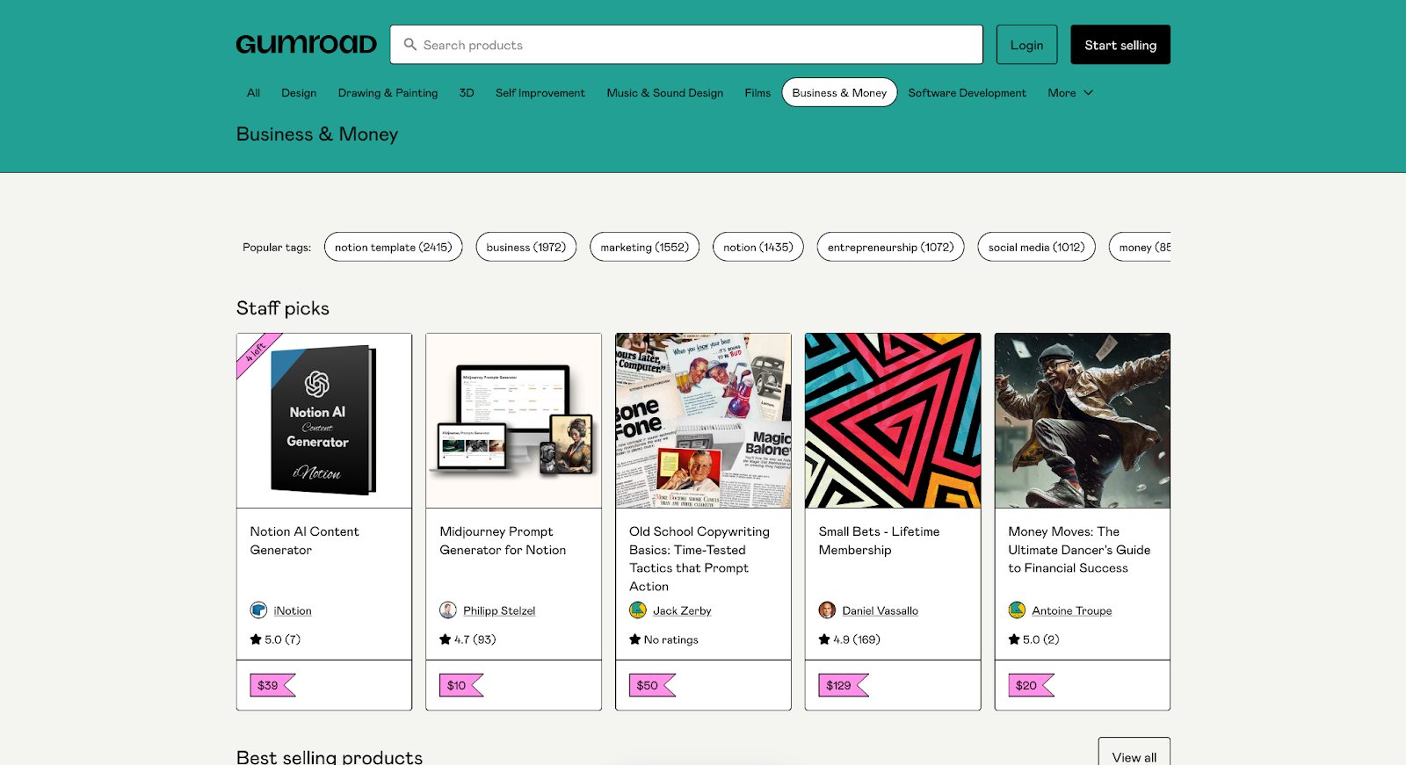Open Notion AI Content Generator cover image
This screenshot has height=765, width=1406.
[324, 421]
